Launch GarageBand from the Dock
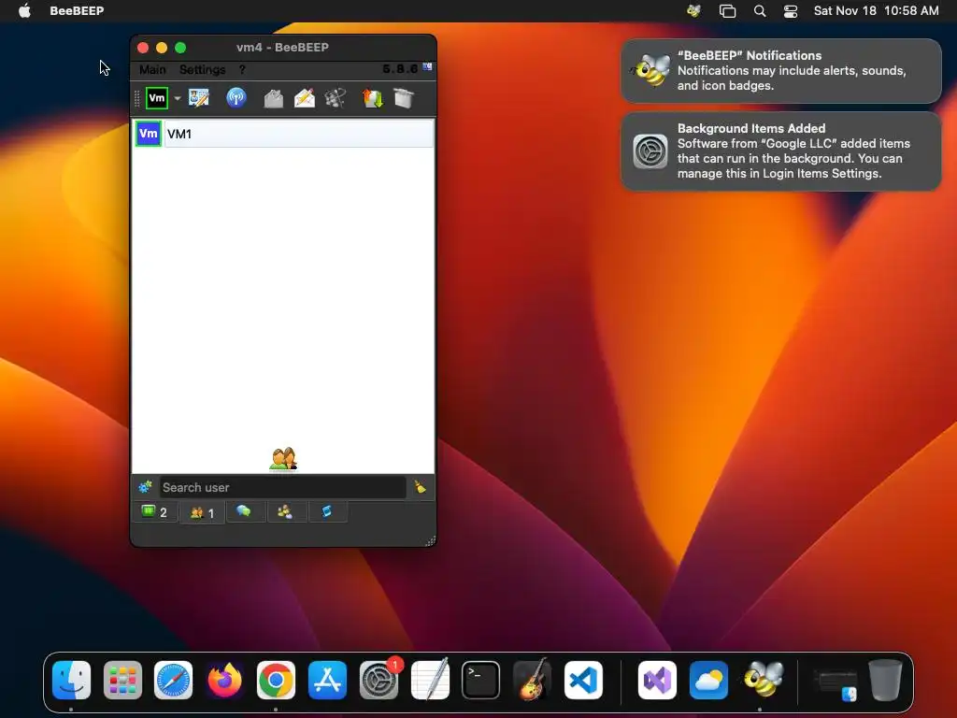 (532, 680)
